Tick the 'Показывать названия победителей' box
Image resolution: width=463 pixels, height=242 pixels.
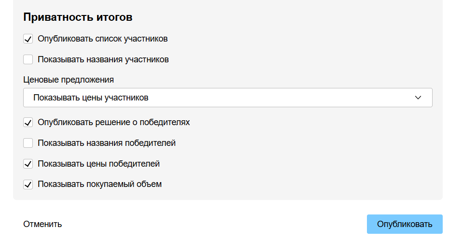[28, 143]
